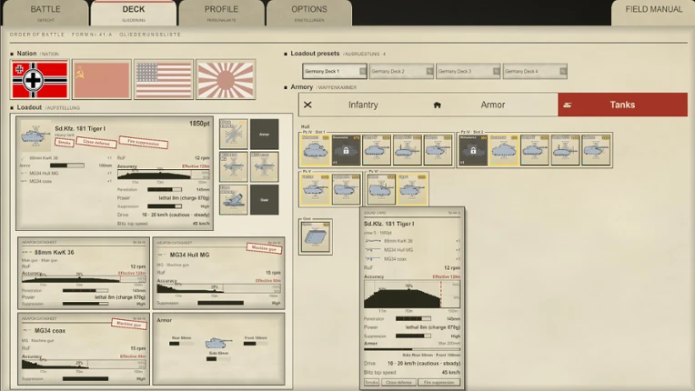Click the small icon on Germany Deck 2

pyautogui.click(x=429, y=71)
